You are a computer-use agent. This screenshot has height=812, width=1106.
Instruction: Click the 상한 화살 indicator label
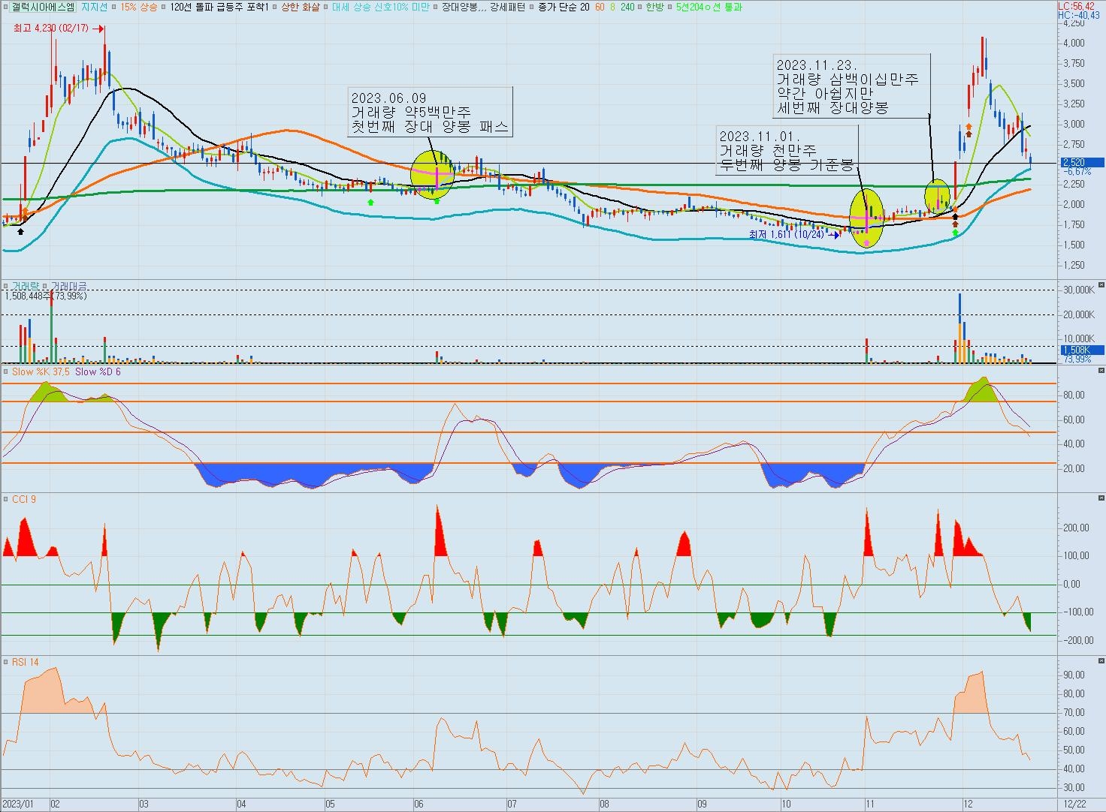point(300,7)
